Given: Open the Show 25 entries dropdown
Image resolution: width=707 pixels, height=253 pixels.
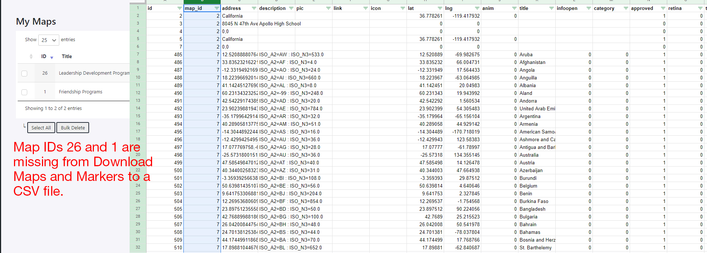Looking at the screenshot, I should tap(49, 40).
